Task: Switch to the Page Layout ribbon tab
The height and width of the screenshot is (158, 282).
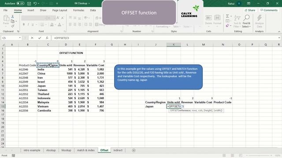Action: [59, 10]
